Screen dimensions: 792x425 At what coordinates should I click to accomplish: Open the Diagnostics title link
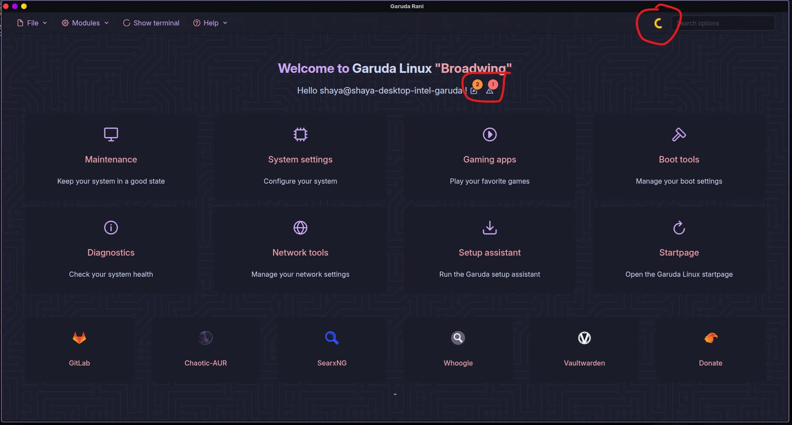click(x=111, y=253)
